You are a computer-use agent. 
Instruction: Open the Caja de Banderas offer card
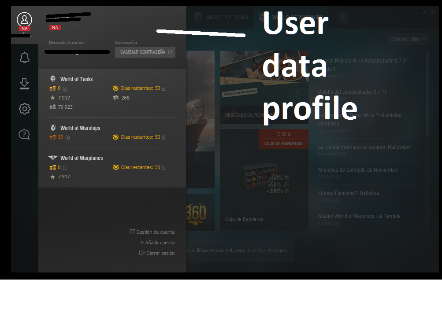tap(264, 180)
